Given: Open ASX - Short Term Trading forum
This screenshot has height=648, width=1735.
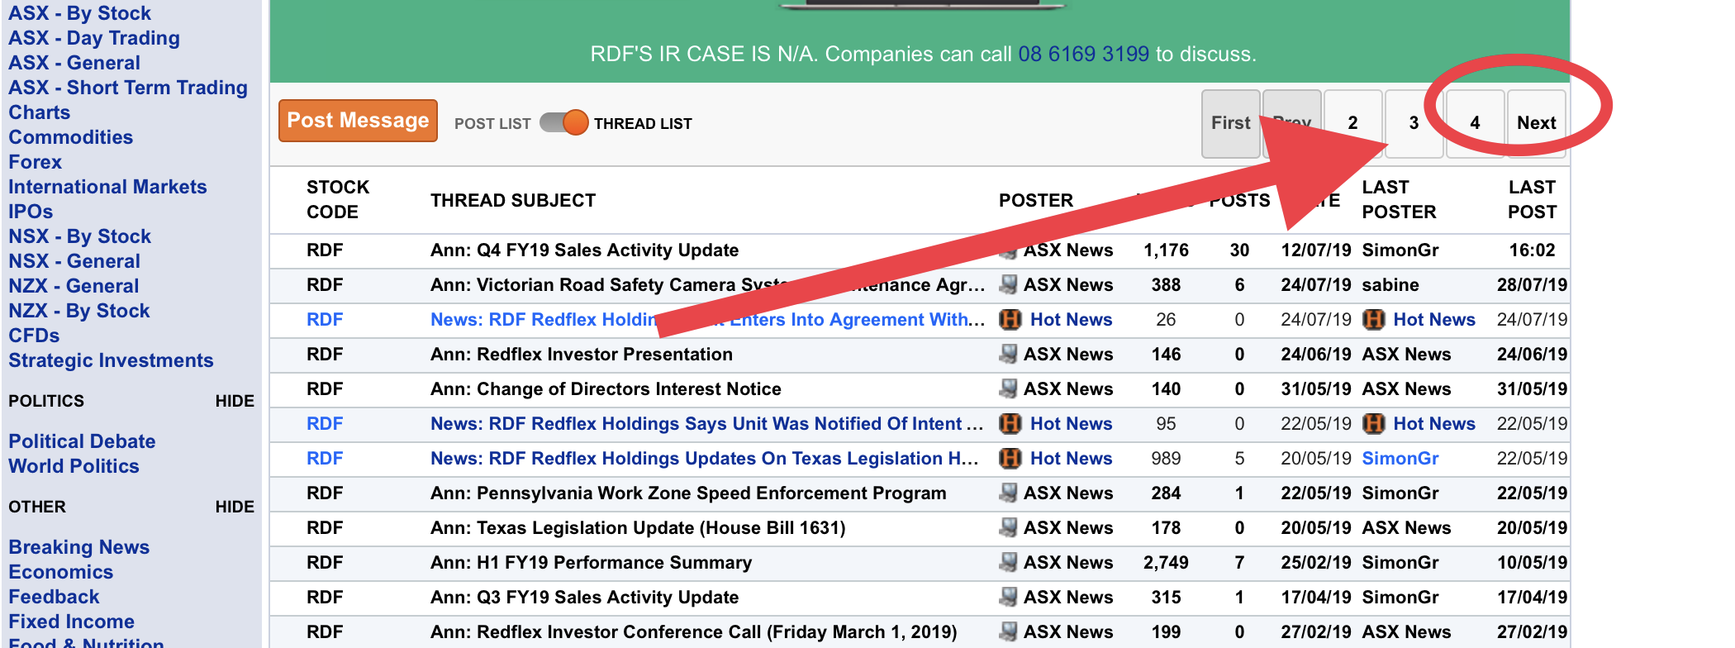Looking at the screenshot, I should coord(127,88).
